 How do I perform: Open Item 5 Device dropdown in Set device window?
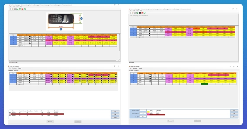click(29, 82)
